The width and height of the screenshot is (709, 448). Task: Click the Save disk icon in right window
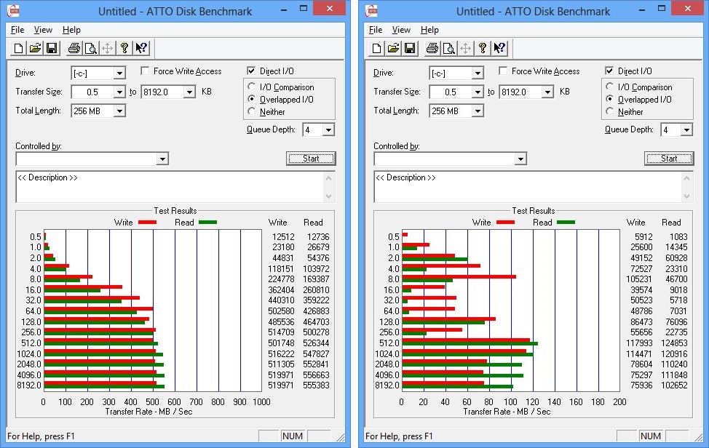pyautogui.click(x=410, y=48)
